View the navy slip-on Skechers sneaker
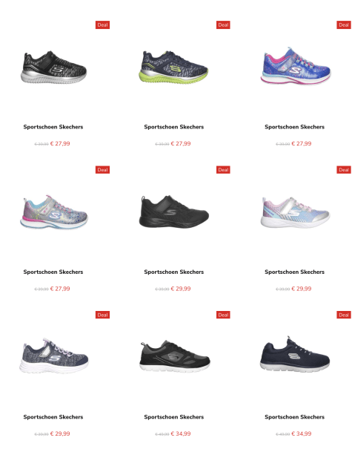The width and height of the screenshot is (352, 455). tap(295, 355)
